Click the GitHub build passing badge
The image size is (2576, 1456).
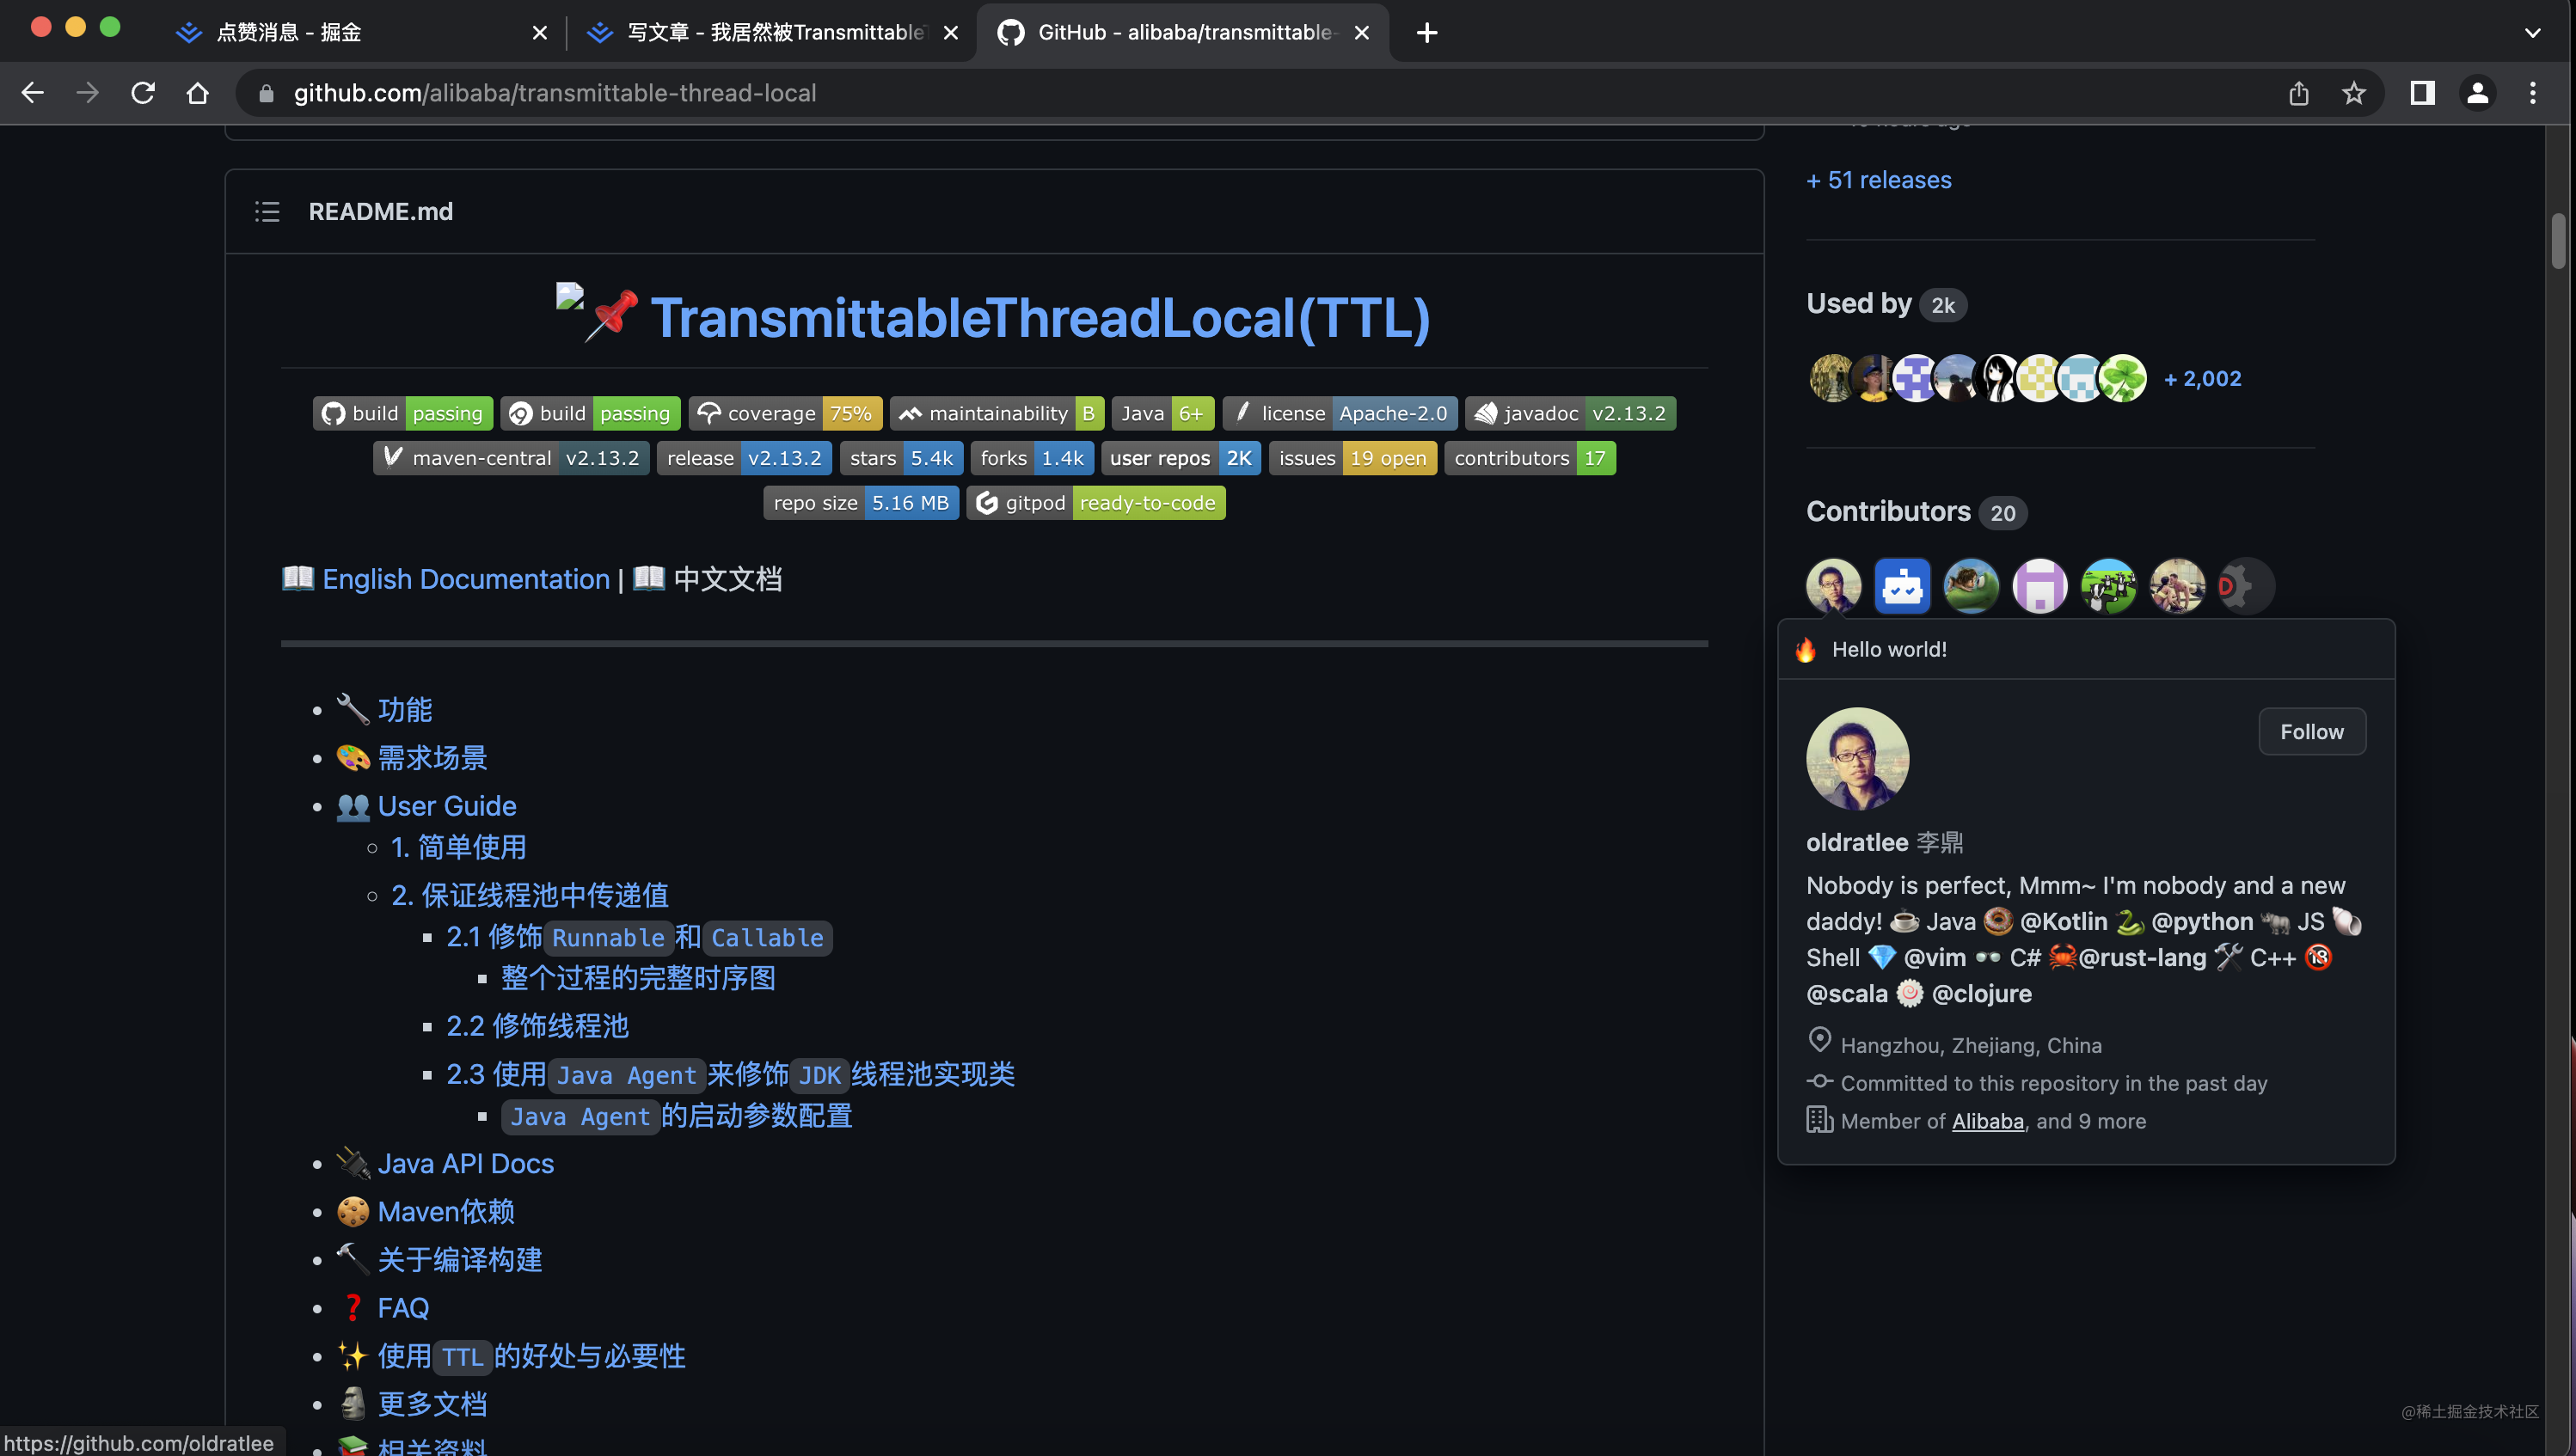[402, 413]
